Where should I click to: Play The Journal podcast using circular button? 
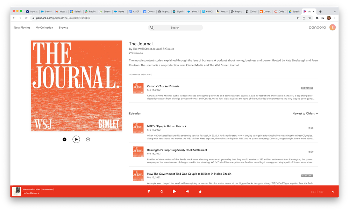[76, 139]
